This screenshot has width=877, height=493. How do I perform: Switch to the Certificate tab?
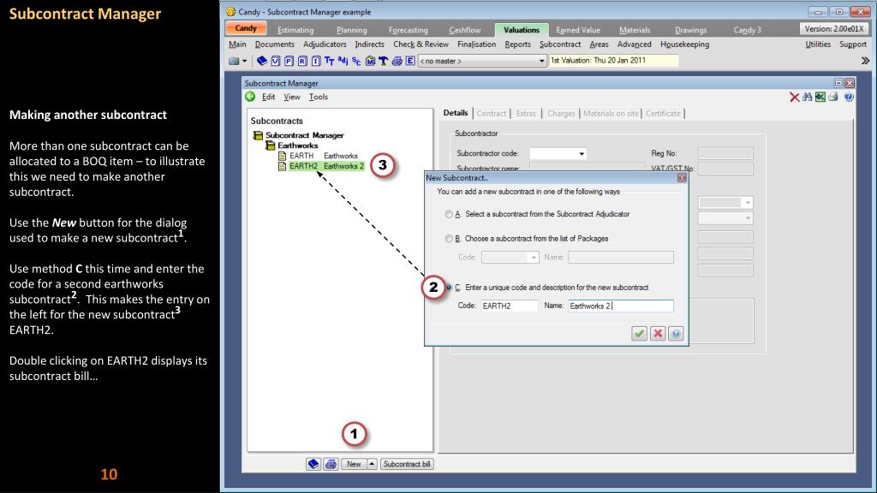[663, 114]
